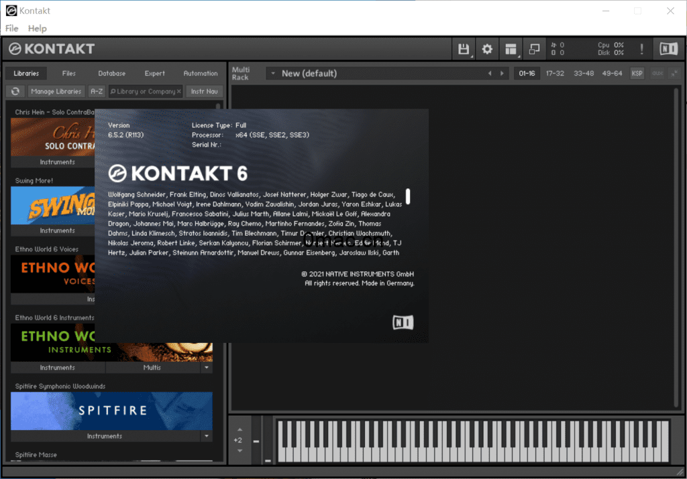Refresh the libraries list icon

pyautogui.click(x=15, y=91)
